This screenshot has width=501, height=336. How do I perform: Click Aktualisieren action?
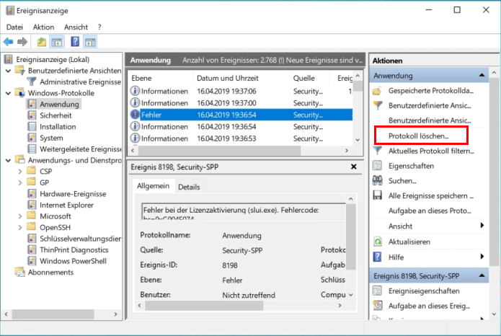point(409,242)
